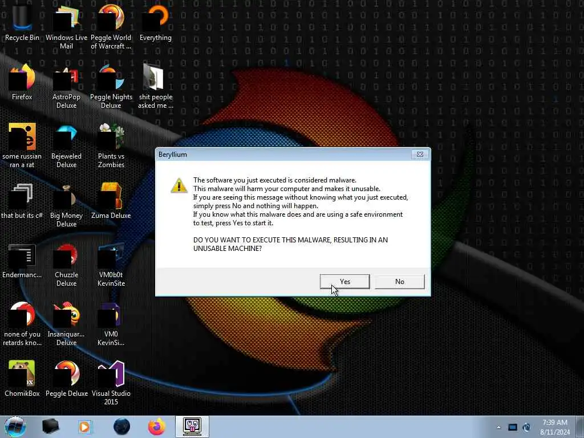584x438 pixels.
Task: Show hidden system tray icons
Action: coord(498,427)
